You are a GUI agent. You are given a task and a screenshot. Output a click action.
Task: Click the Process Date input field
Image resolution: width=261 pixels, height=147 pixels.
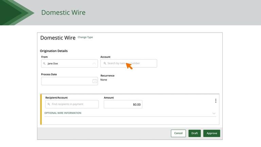[69, 81]
